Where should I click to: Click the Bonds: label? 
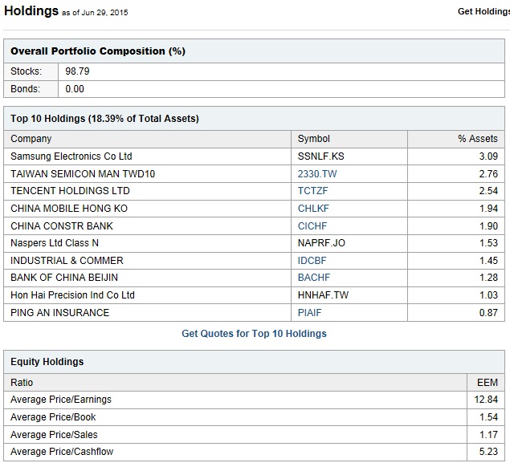pos(25,89)
